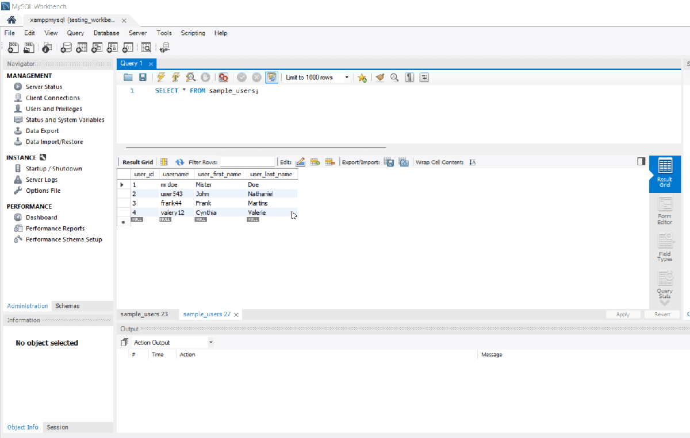Toggle the sidebar panel visibility icon
This screenshot has width=690, height=438.
641,161
